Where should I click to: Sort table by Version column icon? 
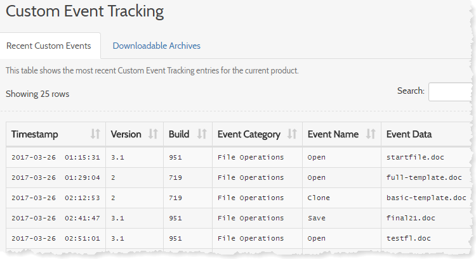coord(153,134)
